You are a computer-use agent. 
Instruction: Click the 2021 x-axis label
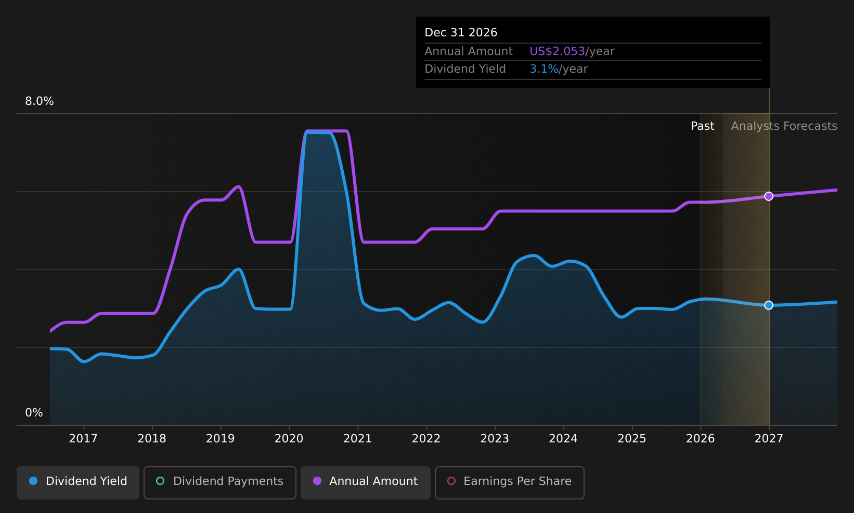[358, 439]
